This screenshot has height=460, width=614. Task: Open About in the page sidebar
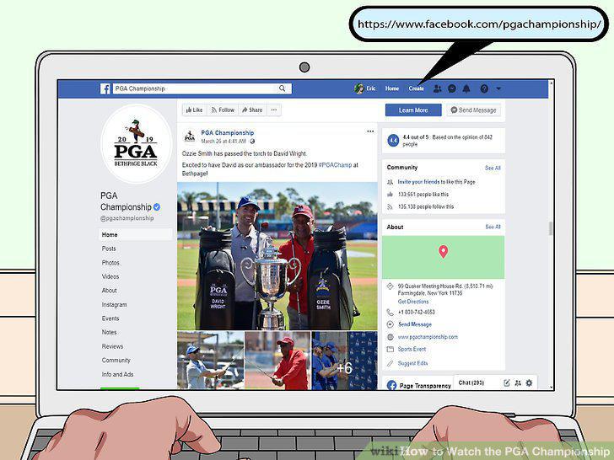[110, 291]
